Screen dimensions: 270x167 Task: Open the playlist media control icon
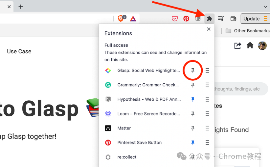coord(221,19)
